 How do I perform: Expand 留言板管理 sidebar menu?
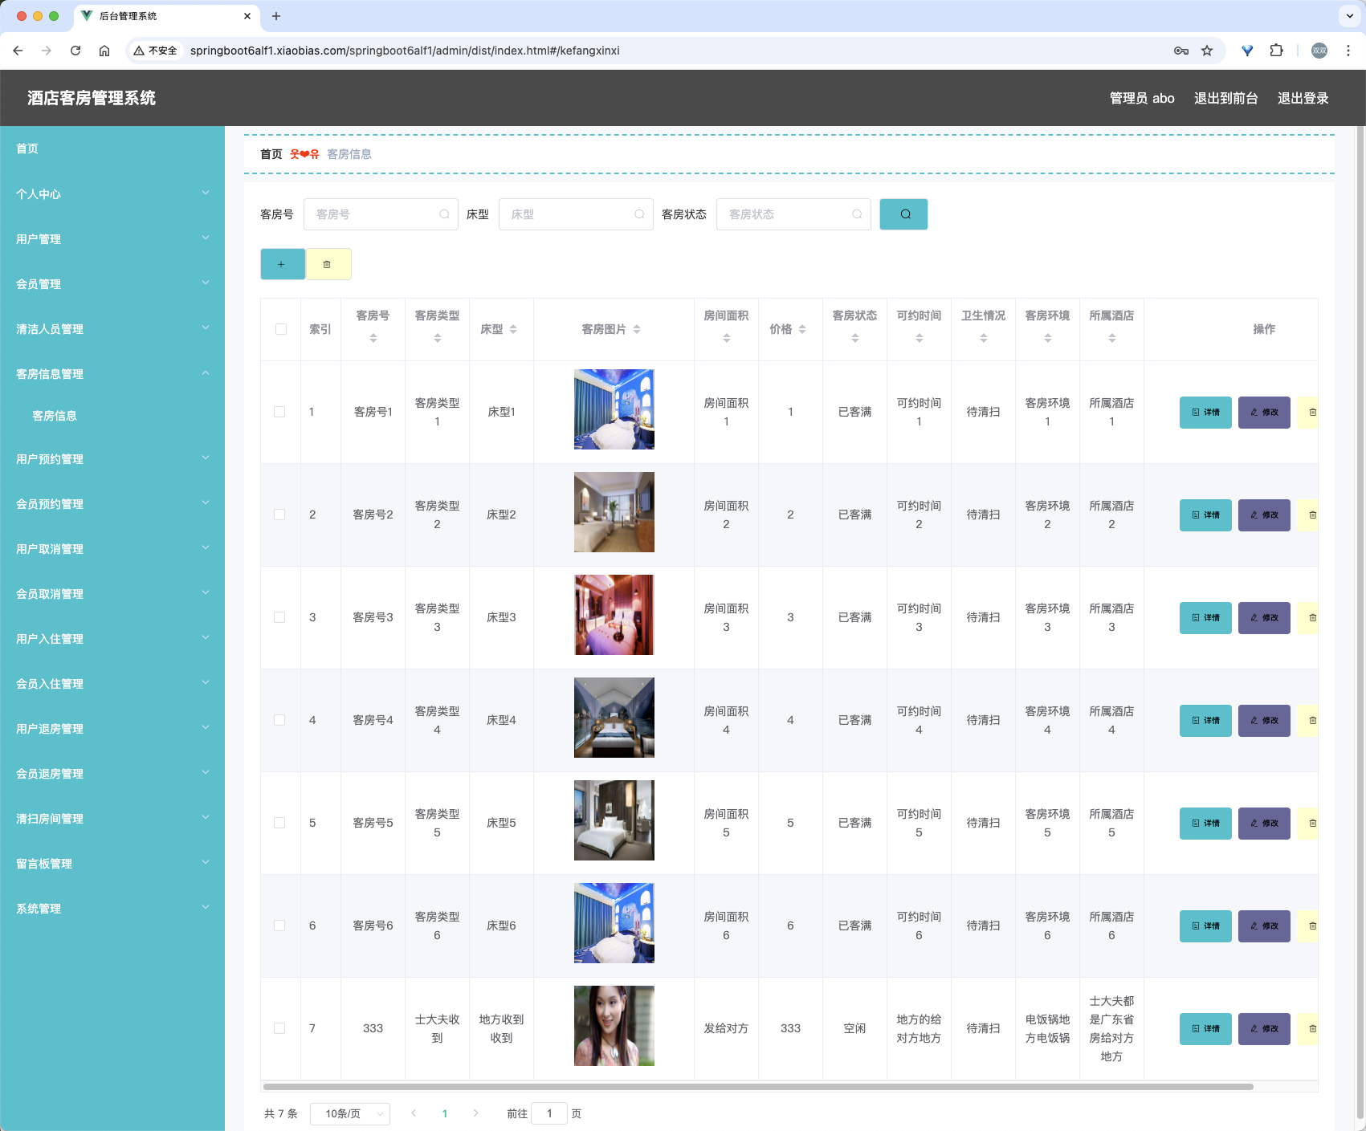112,864
